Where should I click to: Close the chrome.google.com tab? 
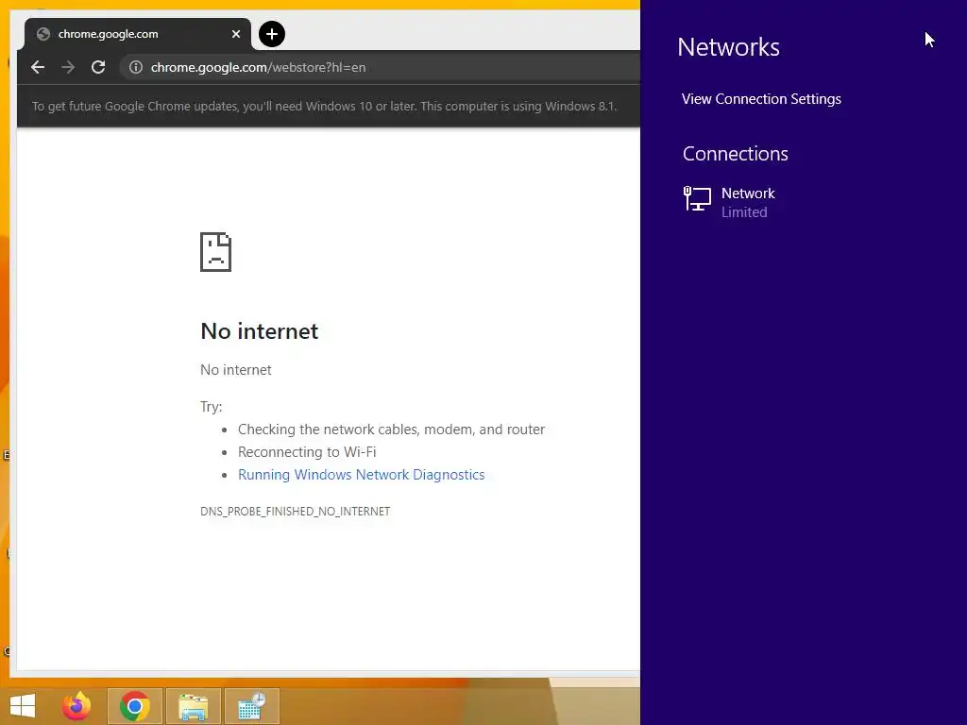tap(235, 34)
